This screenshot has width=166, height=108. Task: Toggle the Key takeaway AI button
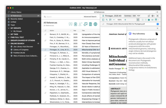pos(138,20)
